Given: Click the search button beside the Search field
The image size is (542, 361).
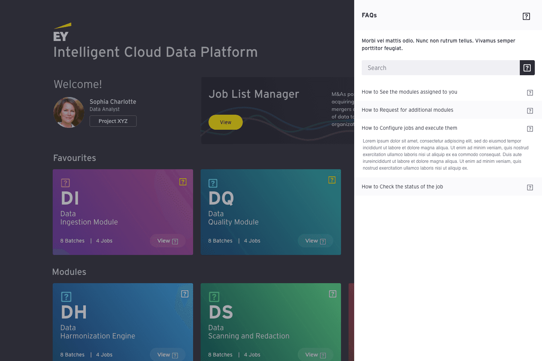Looking at the screenshot, I should pyautogui.click(x=527, y=68).
